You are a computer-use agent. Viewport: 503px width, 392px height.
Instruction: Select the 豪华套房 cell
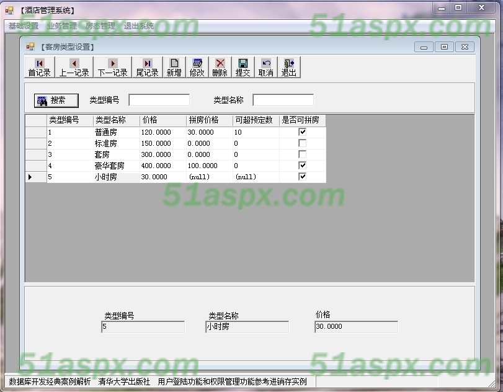(117, 166)
